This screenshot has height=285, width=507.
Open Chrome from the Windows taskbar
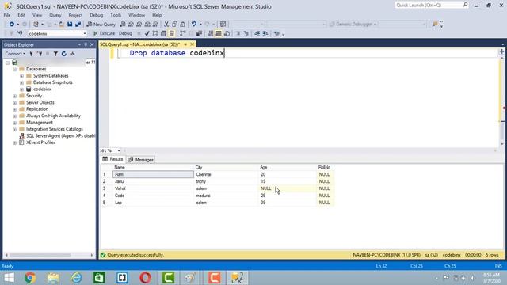click(x=30, y=278)
